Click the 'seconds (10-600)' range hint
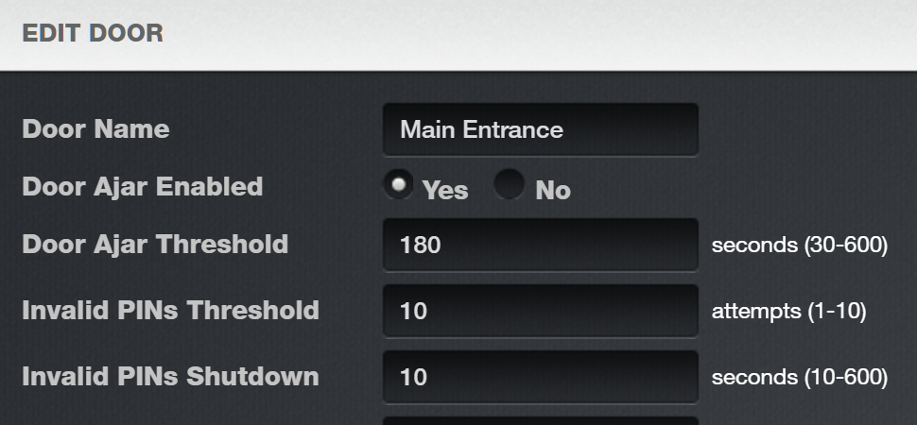917x425 pixels. (x=799, y=378)
